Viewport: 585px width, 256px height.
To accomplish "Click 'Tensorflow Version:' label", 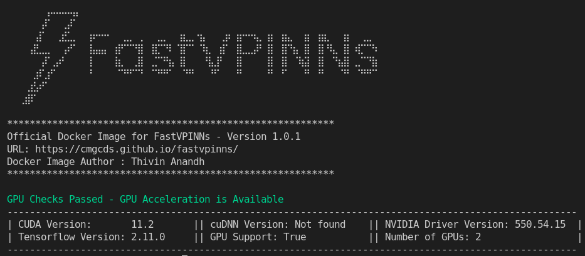I will click(71, 237).
